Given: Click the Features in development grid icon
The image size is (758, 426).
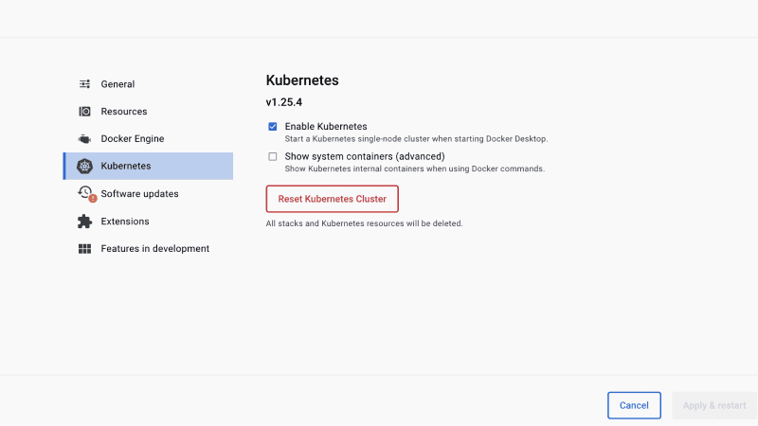Looking at the screenshot, I should tap(84, 249).
